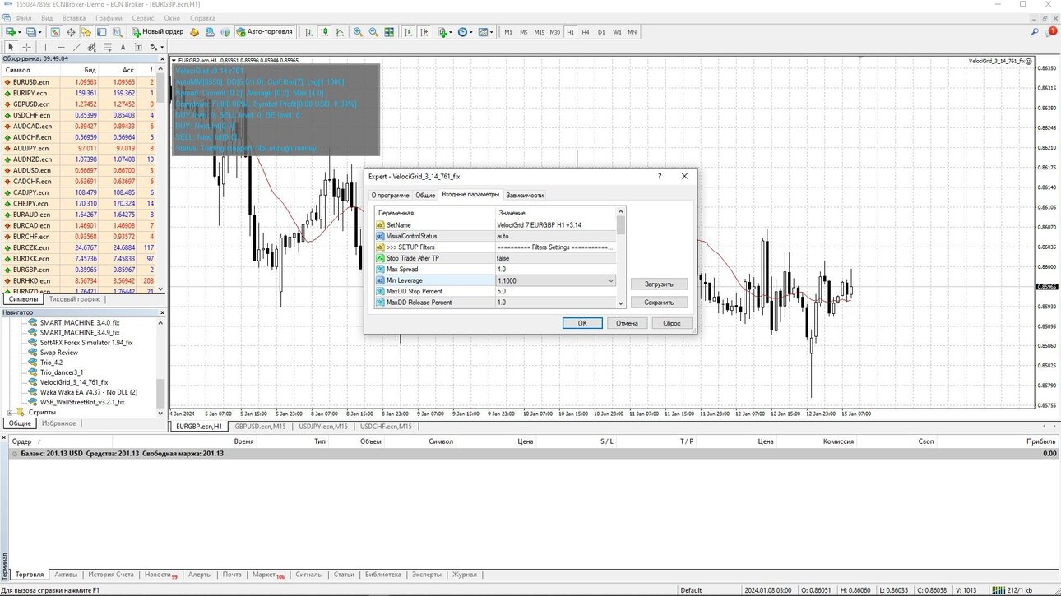Switch timeframe to M5
1061x596 pixels.
point(524,32)
